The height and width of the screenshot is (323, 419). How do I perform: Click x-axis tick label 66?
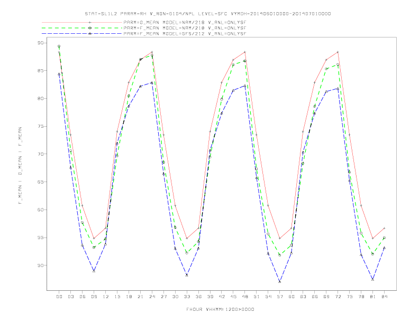[x=315, y=297]
